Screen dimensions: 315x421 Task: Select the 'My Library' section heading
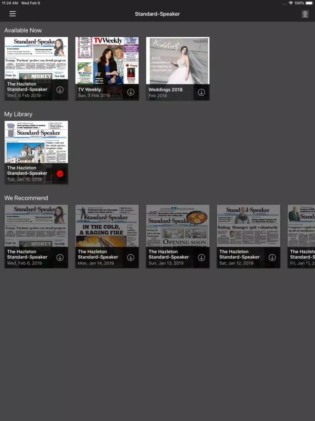click(x=18, y=114)
